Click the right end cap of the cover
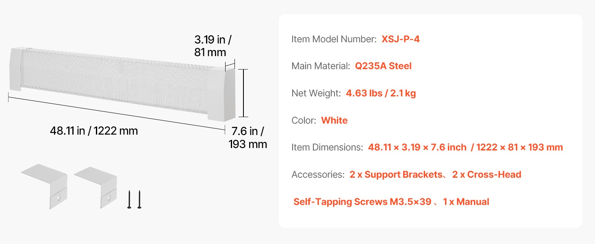Screen dimensions: 595x244 tap(221, 94)
